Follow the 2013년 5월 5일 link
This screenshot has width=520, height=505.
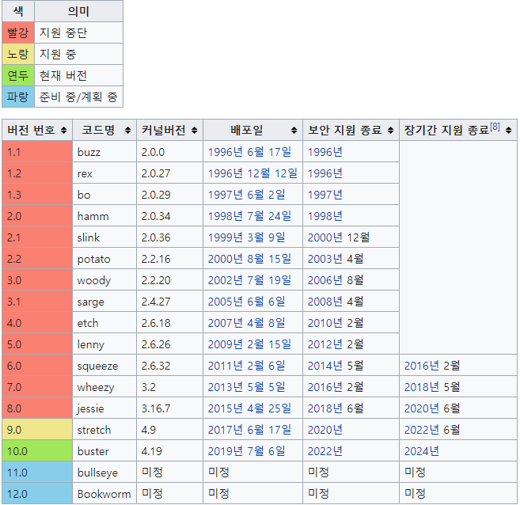coord(246,387)
